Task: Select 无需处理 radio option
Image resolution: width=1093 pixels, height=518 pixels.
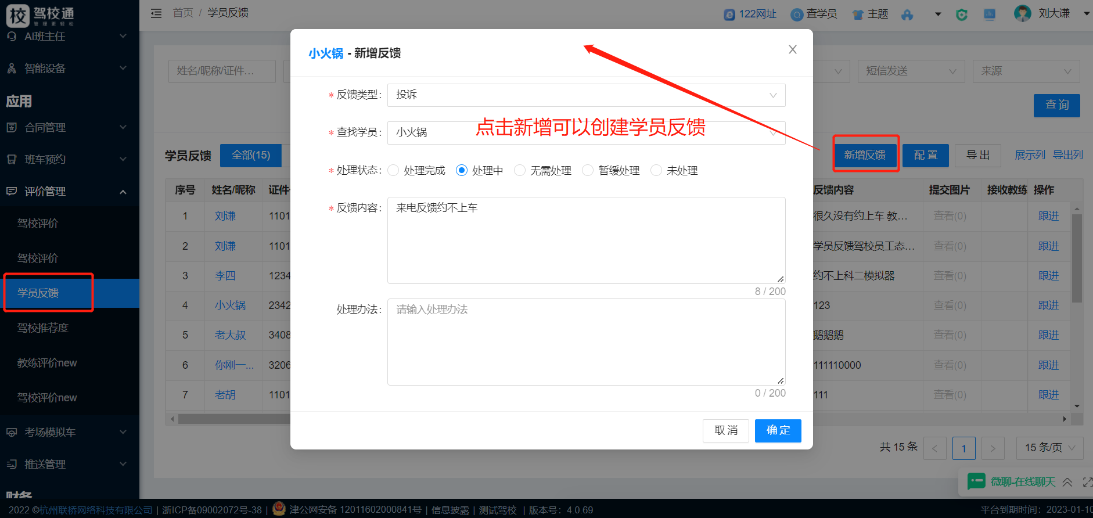Action: click(x=520, y=170)
